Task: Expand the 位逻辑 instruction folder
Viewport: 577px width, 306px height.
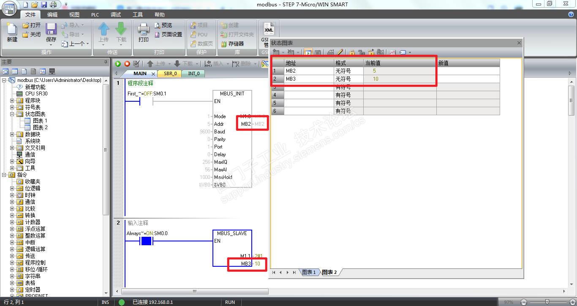Action: pyautogui.click(x=12, y=188)
